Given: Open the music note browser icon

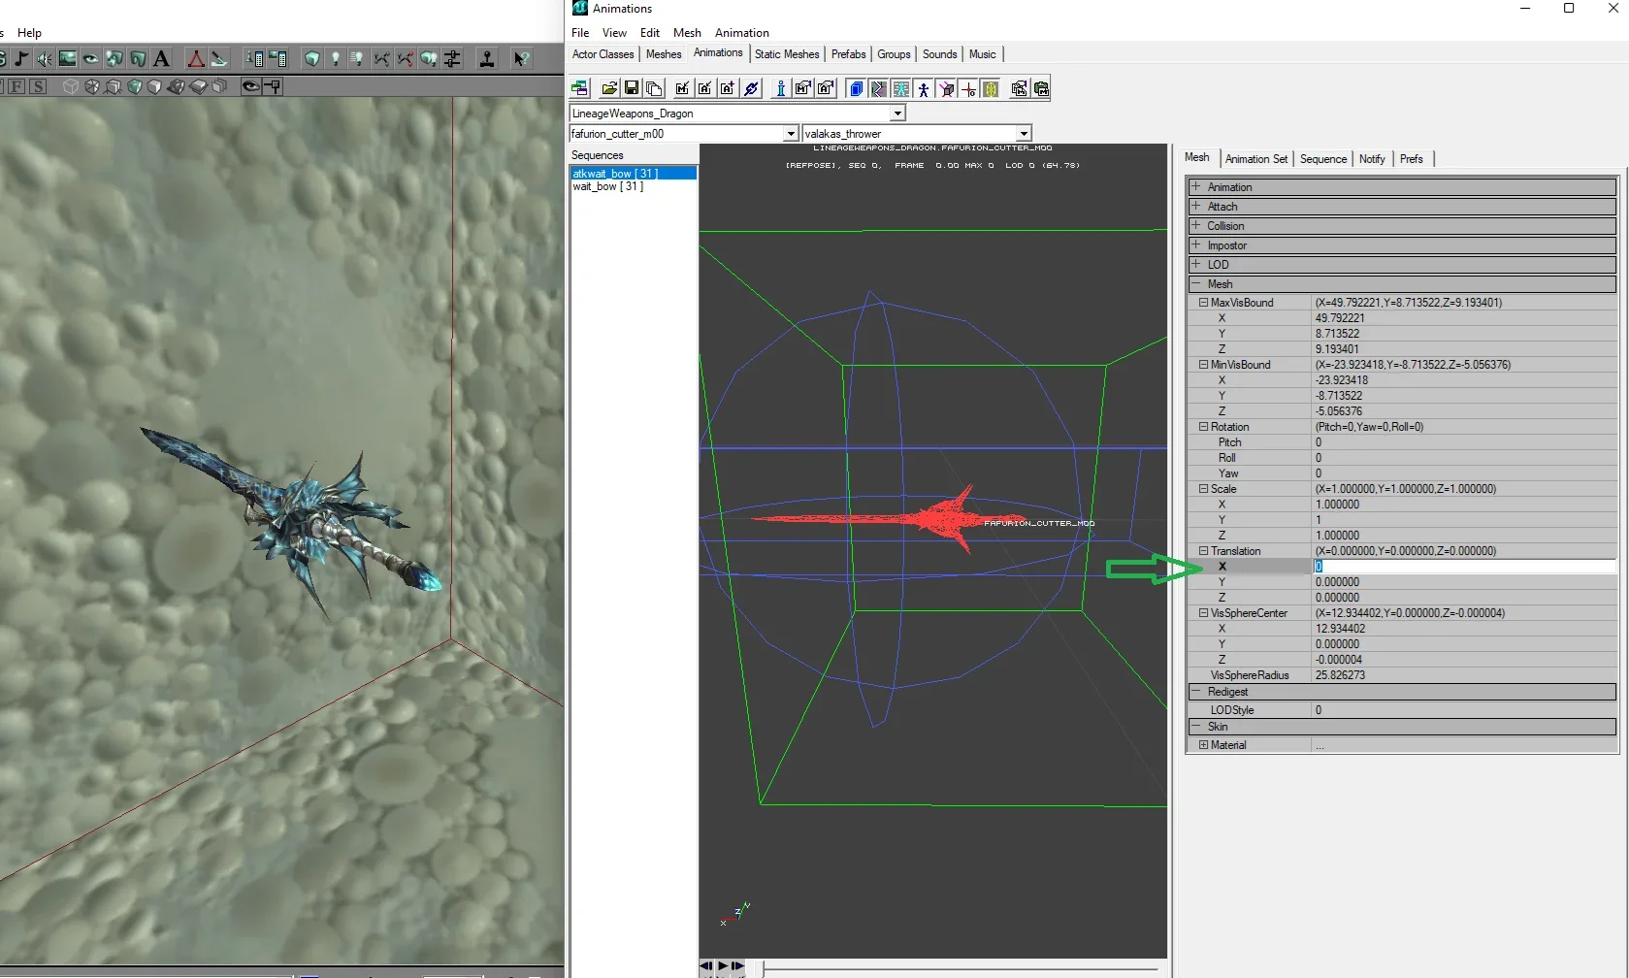Looking at the screenshot, I should (x=21, y=59).
